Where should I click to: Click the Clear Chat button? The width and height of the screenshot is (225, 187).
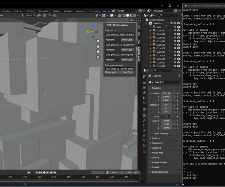click(127, 72)
